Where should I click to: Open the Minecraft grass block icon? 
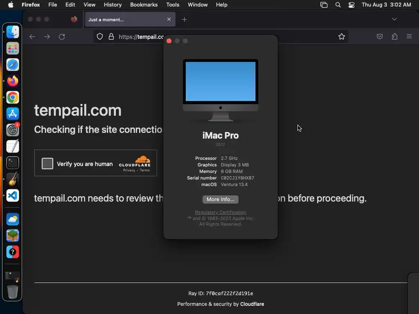[13, 235]
